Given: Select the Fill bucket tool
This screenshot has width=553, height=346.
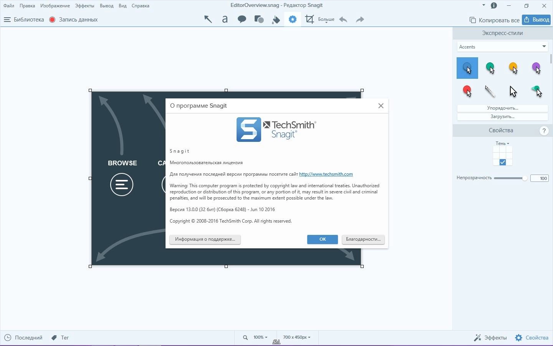Looking at the screenshot, I should pyautogui.click(x=276, y=19).
